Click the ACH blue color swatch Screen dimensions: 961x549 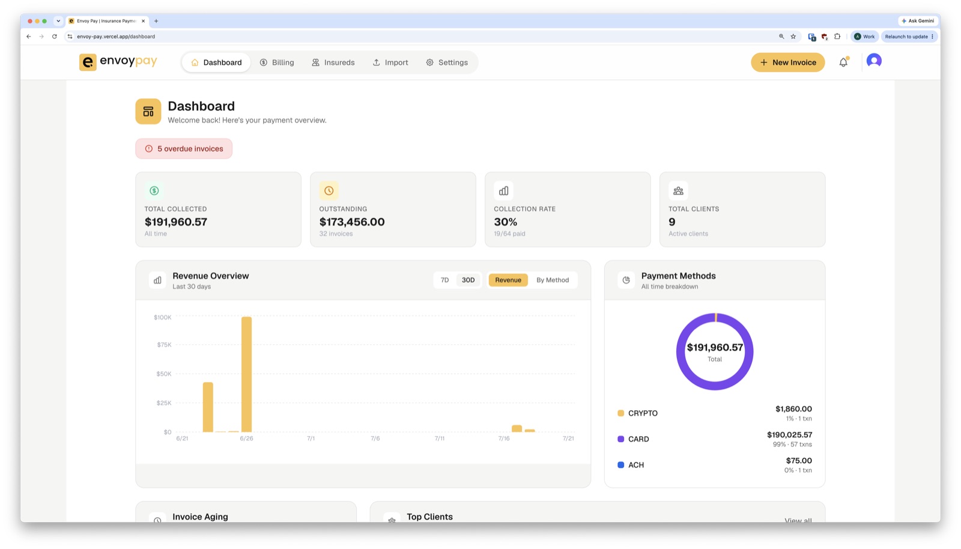[x=620, y=465]
